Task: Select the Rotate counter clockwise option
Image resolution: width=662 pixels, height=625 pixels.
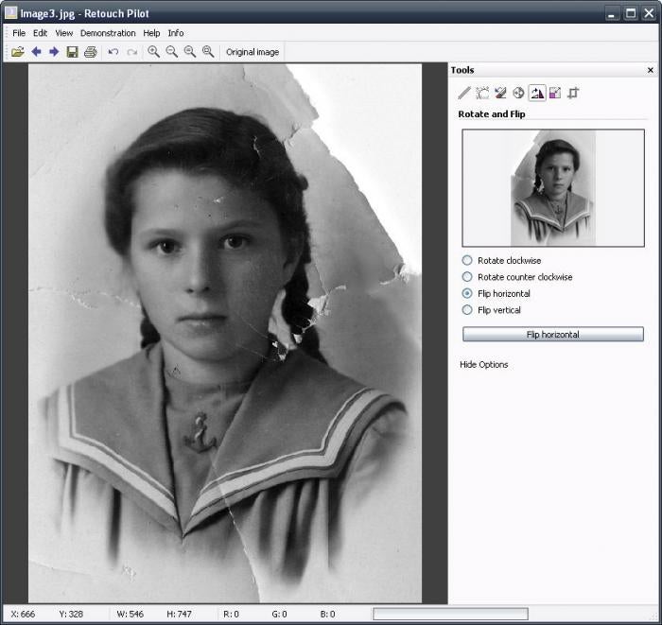Action: pyautogui.click(x=467, y=277)
